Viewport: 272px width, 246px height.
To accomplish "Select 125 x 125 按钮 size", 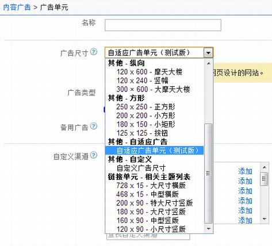I will coord(142,133).
